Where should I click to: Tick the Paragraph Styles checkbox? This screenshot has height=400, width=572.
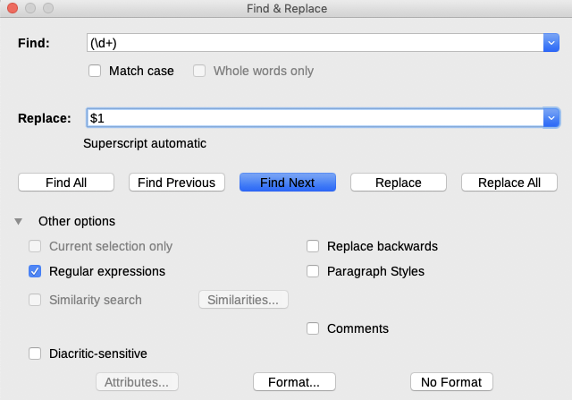coord(313,271)
